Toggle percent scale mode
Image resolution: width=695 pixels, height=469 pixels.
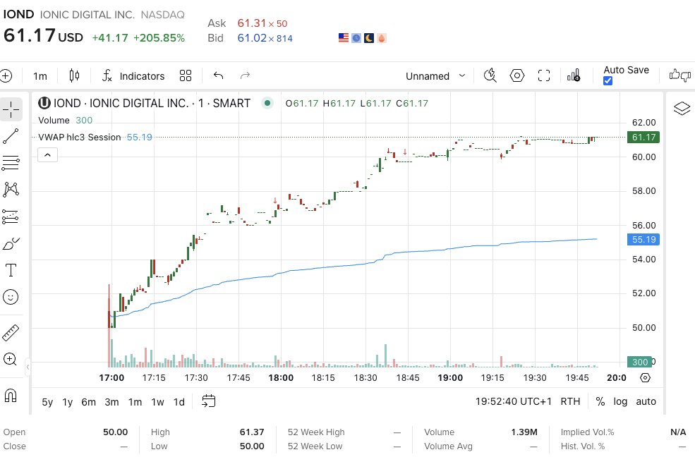[600, 402]
